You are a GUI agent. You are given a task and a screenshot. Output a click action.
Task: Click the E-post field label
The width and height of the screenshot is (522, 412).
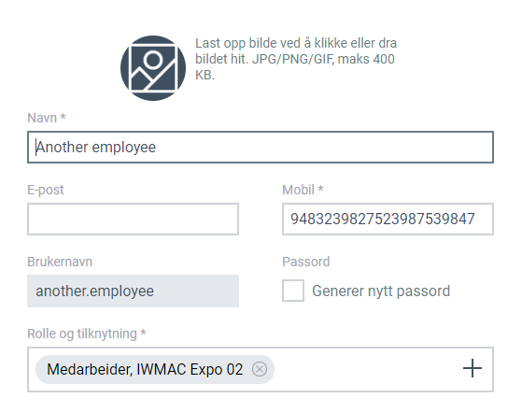tap(45, 190)
